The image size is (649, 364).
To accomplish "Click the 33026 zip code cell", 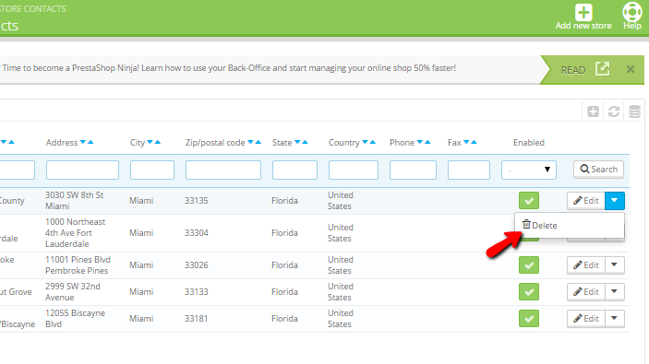I will click(x=197, y=265).
